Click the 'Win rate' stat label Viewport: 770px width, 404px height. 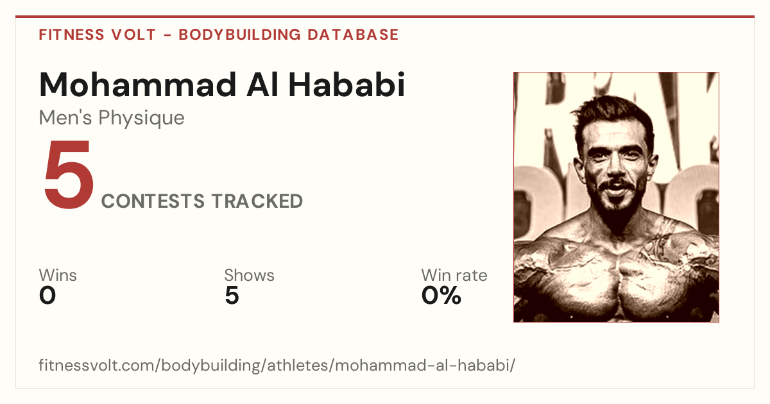(x=454, y=276)
